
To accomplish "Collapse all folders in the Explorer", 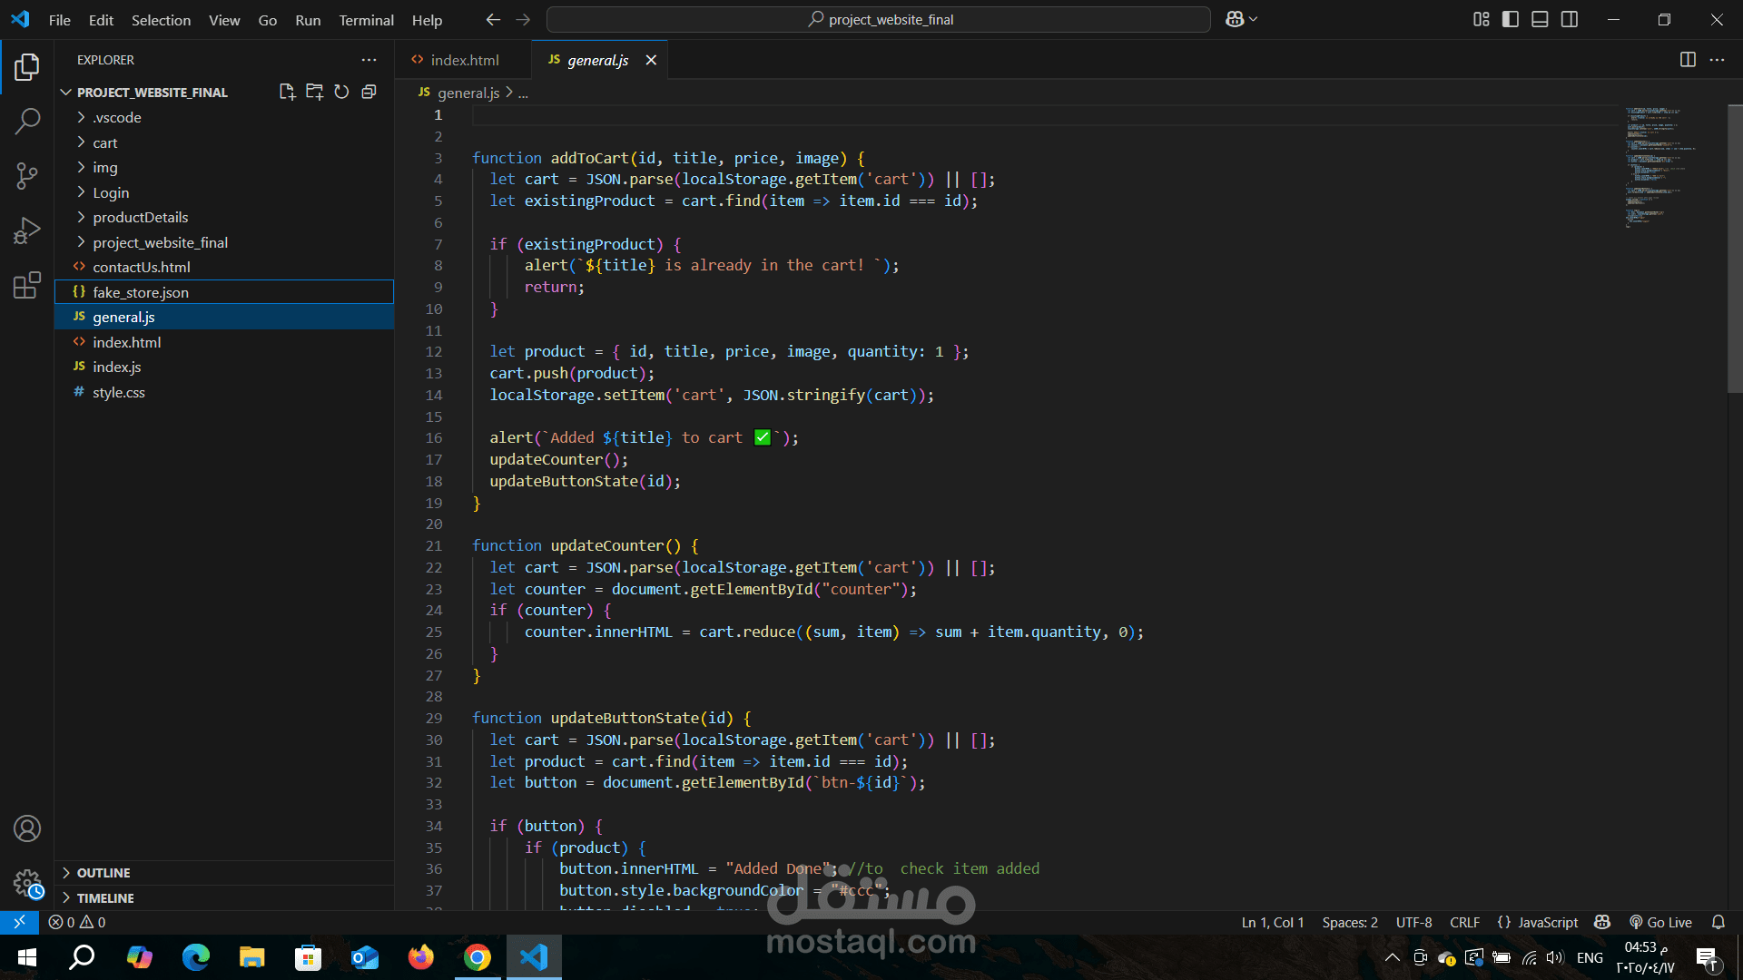I will (369, 92).
